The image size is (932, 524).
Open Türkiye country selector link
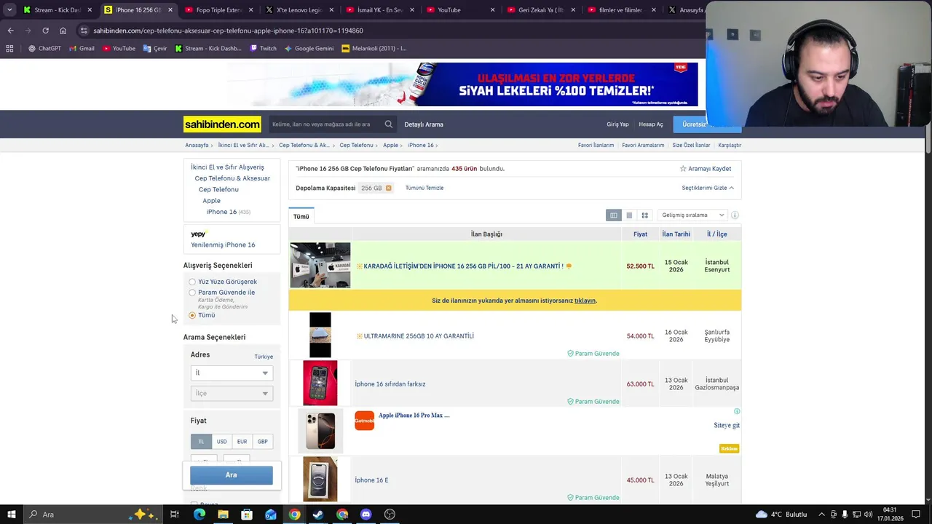coord(264,357)
